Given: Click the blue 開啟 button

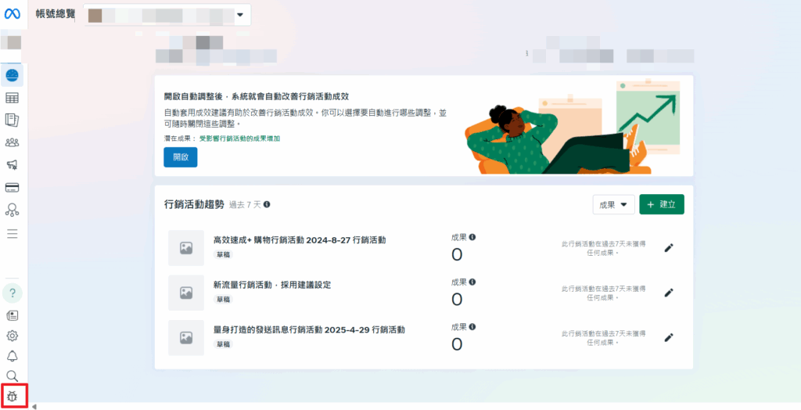Looking at the screenshot, I should pos(181,157).
